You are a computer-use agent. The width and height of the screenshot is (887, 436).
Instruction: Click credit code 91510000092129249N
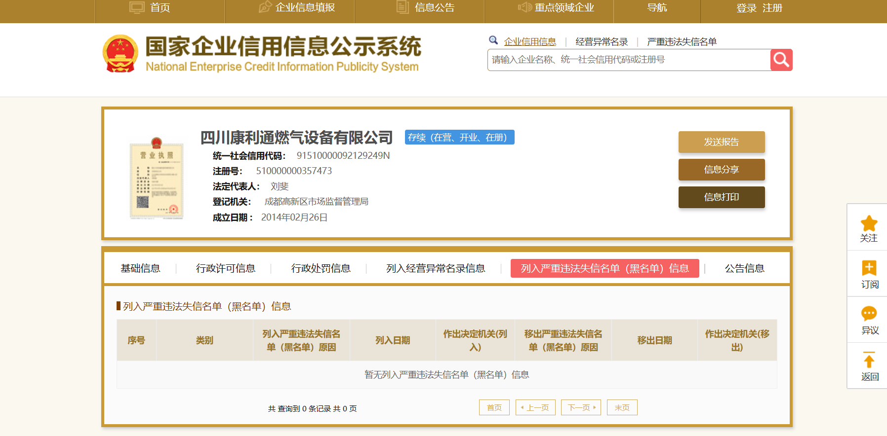tap(343, 156)
